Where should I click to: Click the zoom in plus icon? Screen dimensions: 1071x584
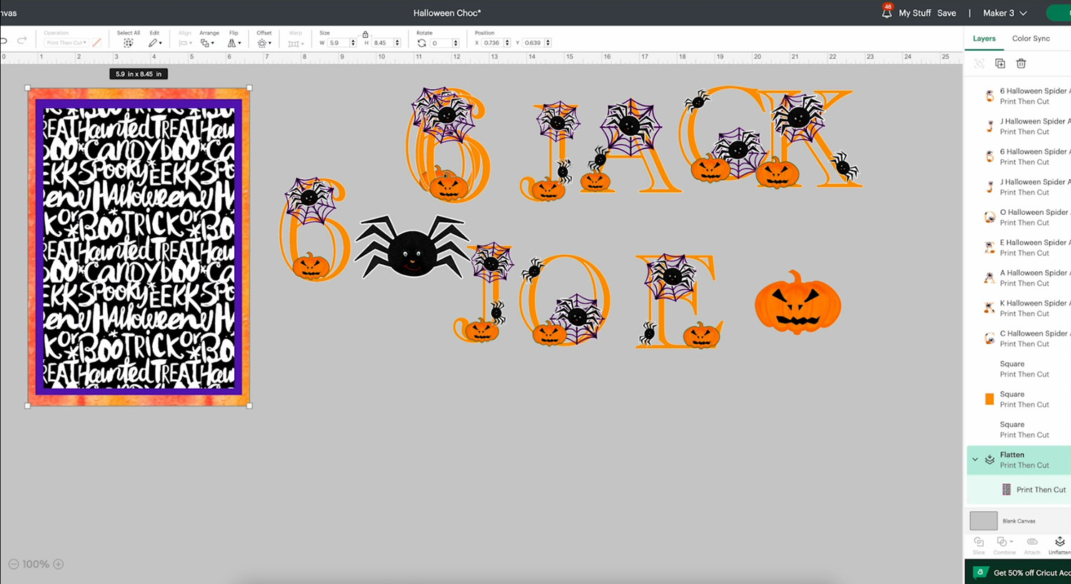click(x=59, y=564)
